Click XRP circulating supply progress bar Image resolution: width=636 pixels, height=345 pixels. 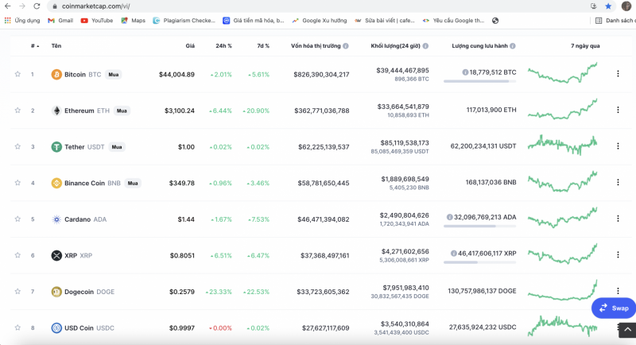click(480, 262)
